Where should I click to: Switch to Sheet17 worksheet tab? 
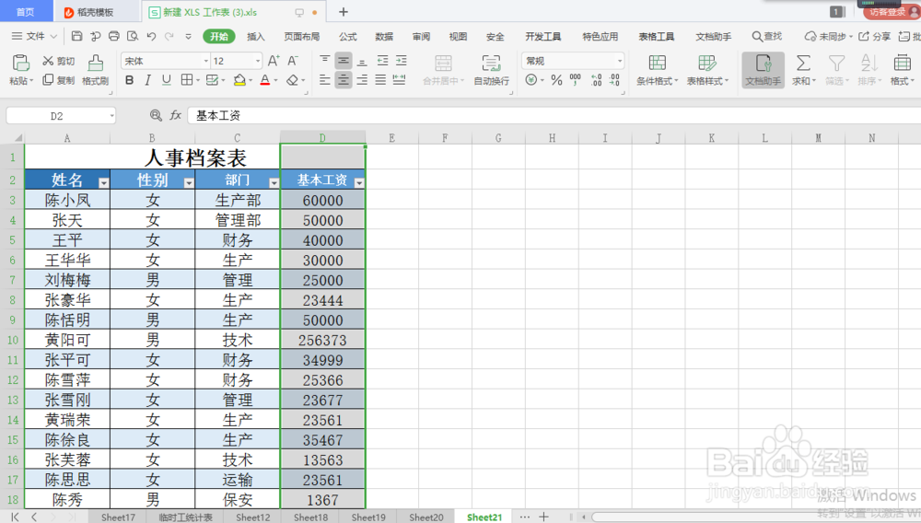[x=118, y=517]
